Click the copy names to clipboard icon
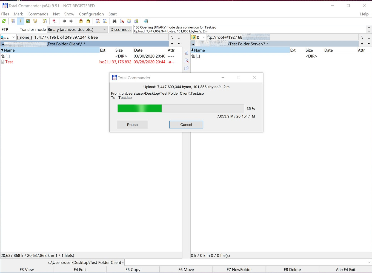 coord(136,21)
